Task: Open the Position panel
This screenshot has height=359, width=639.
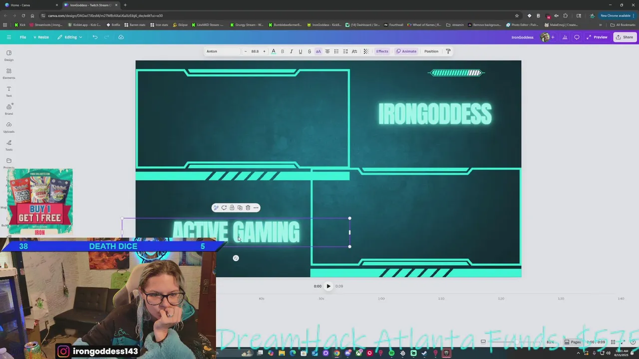Action: (x=431, y=51)
